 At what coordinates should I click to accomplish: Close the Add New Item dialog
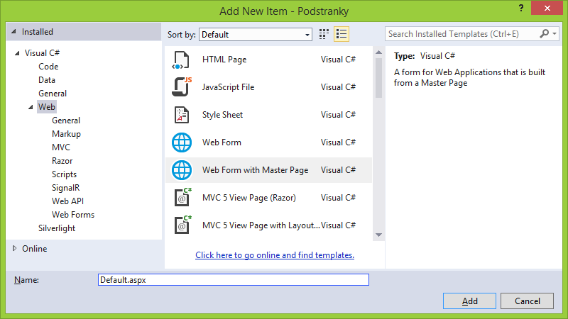click(x=547, y=8)
